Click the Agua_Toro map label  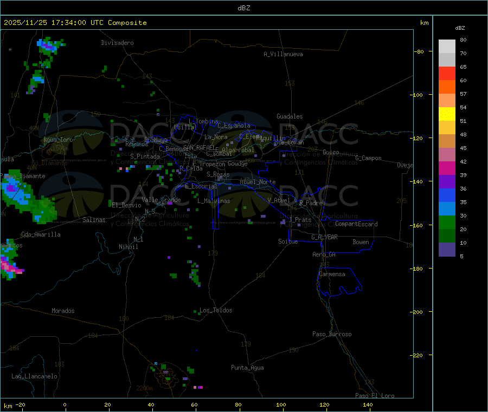(x=58, y=140)
